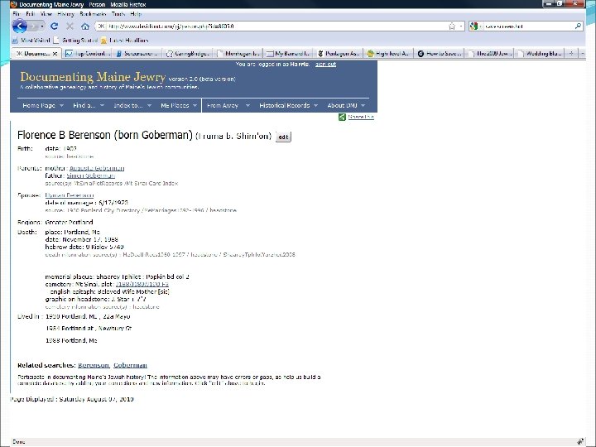The width and height of the screenshot is (596, 447).
Task: Open the URL bar history dropdown
Action: [x=461, y=26]
